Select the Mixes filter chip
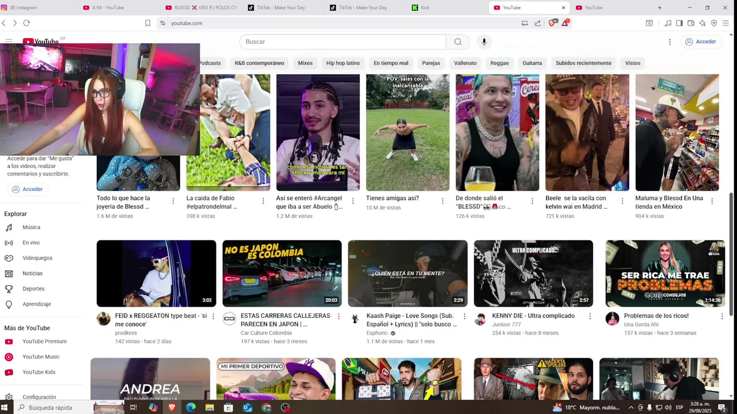 tap(305, 63)
